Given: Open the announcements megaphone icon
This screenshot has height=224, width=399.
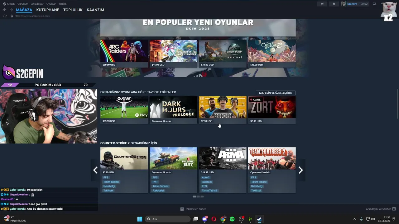Looking at the screenshot, I should click(x=322, y=4).
